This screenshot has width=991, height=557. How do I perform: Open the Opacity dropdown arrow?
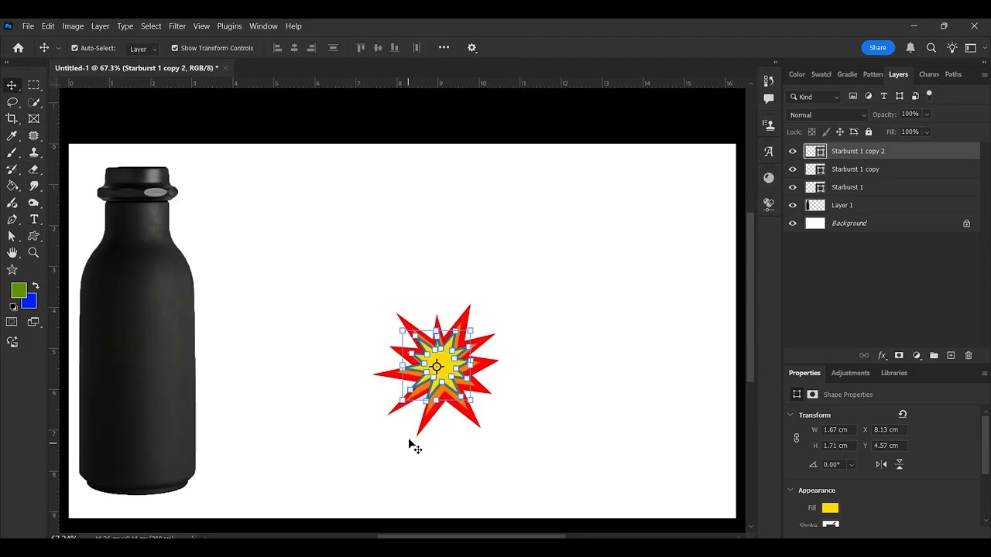tap(927, 114)
